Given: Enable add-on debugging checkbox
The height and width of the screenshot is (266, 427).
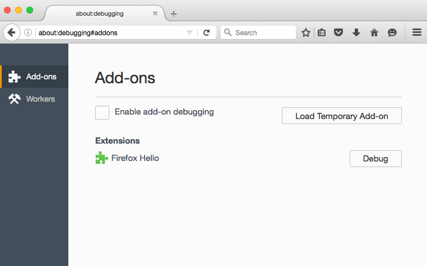Looking at the screenshot, I should click(102, 112).
